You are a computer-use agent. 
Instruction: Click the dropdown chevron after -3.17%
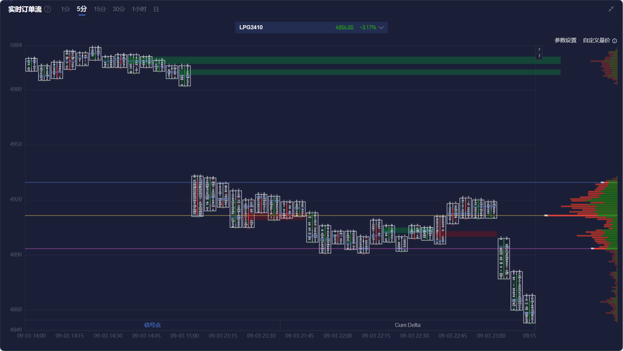click(x=381, y=27)
